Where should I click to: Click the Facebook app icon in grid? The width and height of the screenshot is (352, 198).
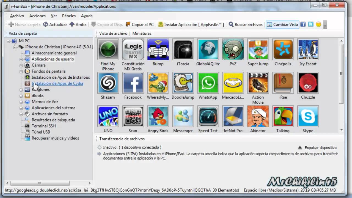[x=133, y=83]
